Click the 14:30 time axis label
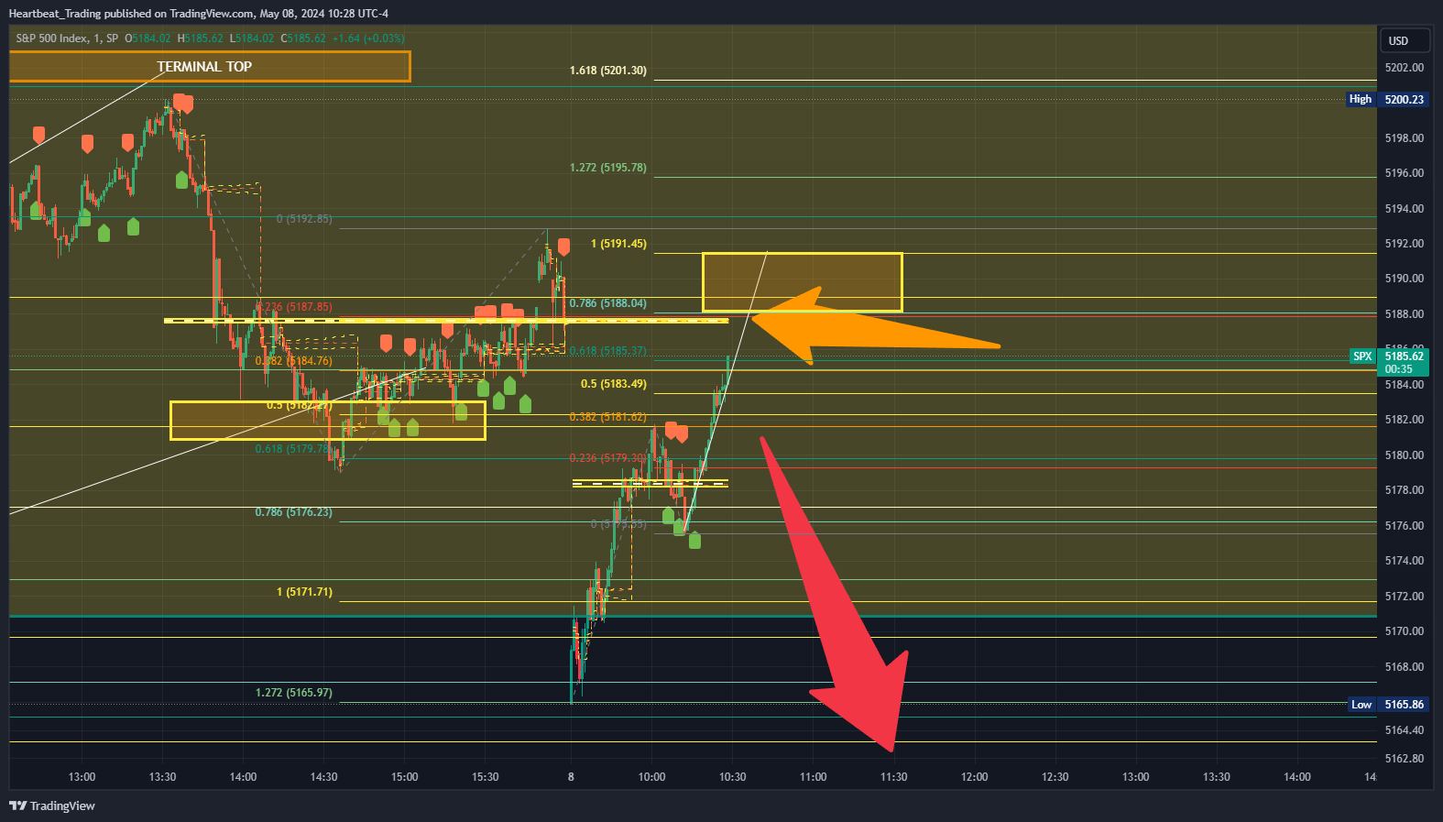1443x822 pixels. [323, 777]
